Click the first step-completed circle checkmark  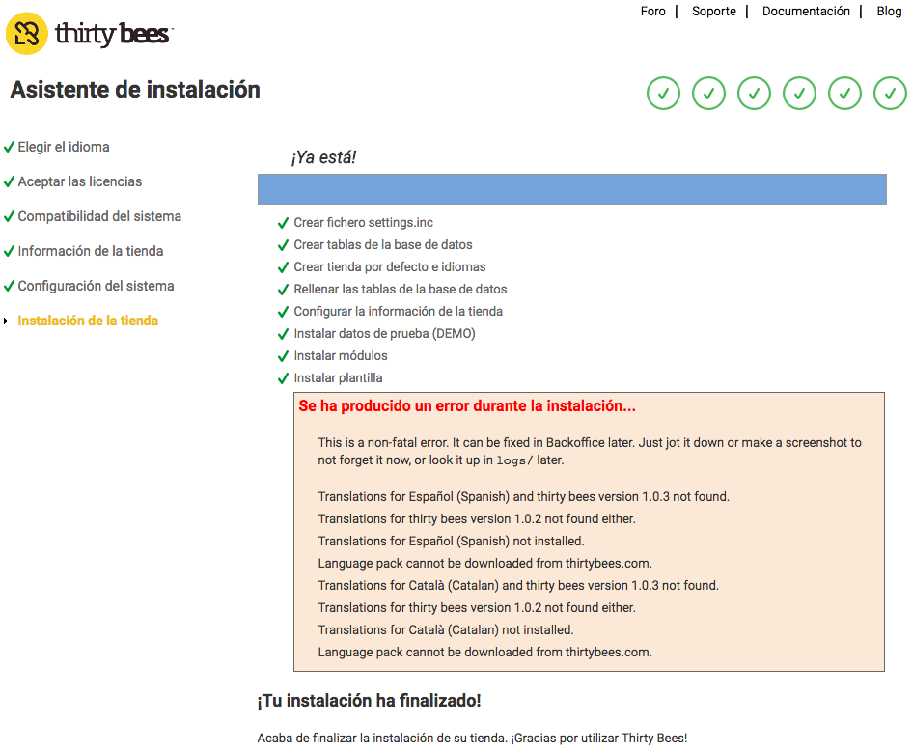663,94
